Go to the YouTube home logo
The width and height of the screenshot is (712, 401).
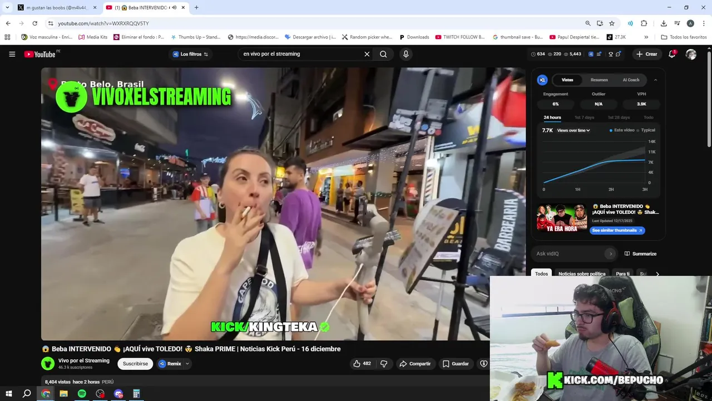tap(40, 54)
